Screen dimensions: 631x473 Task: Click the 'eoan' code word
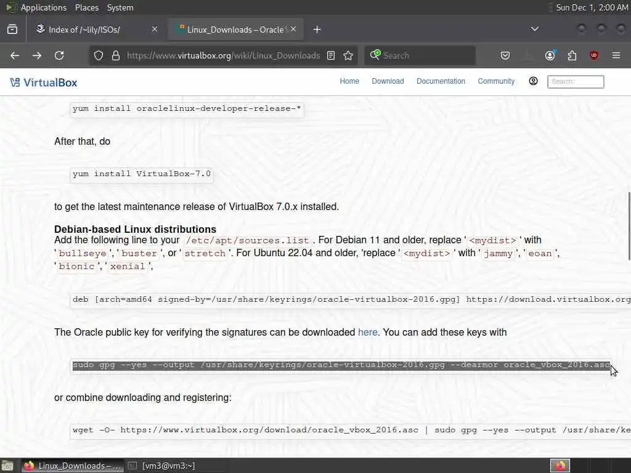click(540, 253)
